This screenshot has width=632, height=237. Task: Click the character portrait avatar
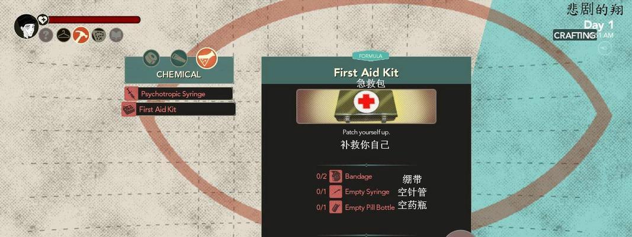coord(26,26)
